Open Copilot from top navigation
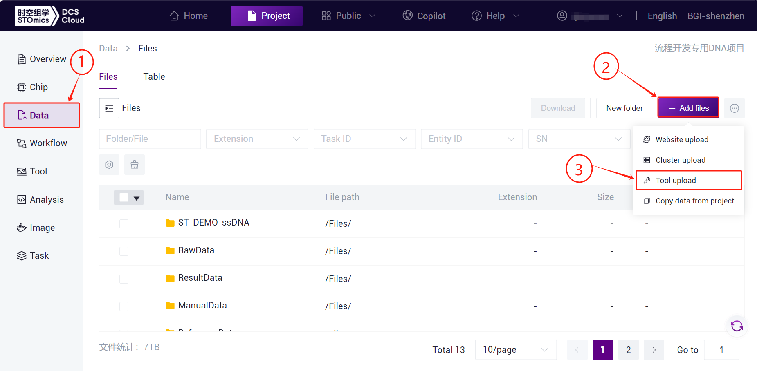Image resolution: width=757 pixels, height=371 pixels. 424,16
